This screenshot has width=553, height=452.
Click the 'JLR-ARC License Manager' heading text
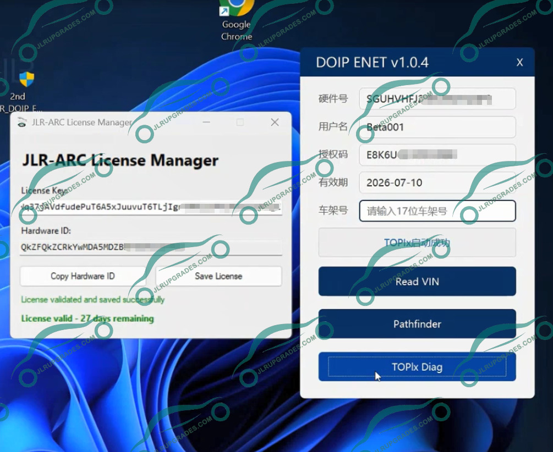(x=121, y=160)
